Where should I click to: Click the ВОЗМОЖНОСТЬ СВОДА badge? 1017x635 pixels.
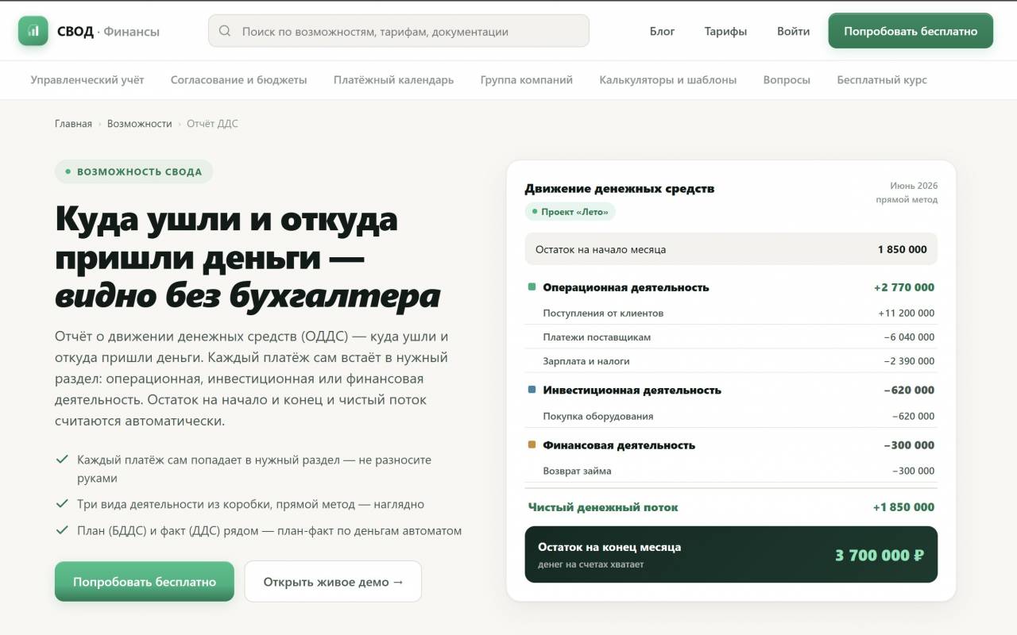click(x=134, y=171)
